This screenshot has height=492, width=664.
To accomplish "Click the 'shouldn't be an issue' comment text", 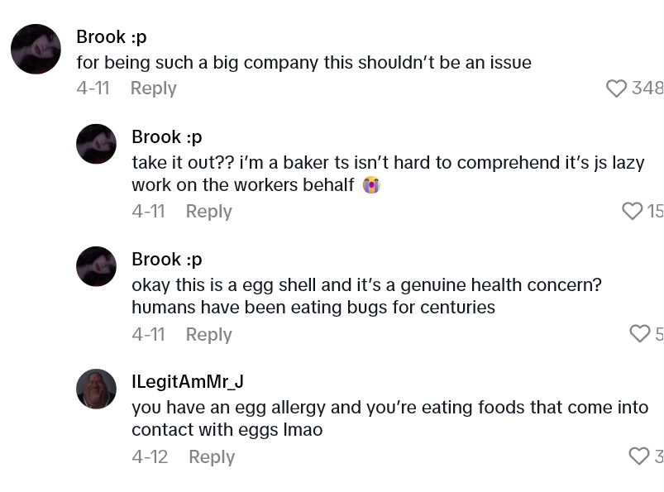I will (x=303, y=63).
